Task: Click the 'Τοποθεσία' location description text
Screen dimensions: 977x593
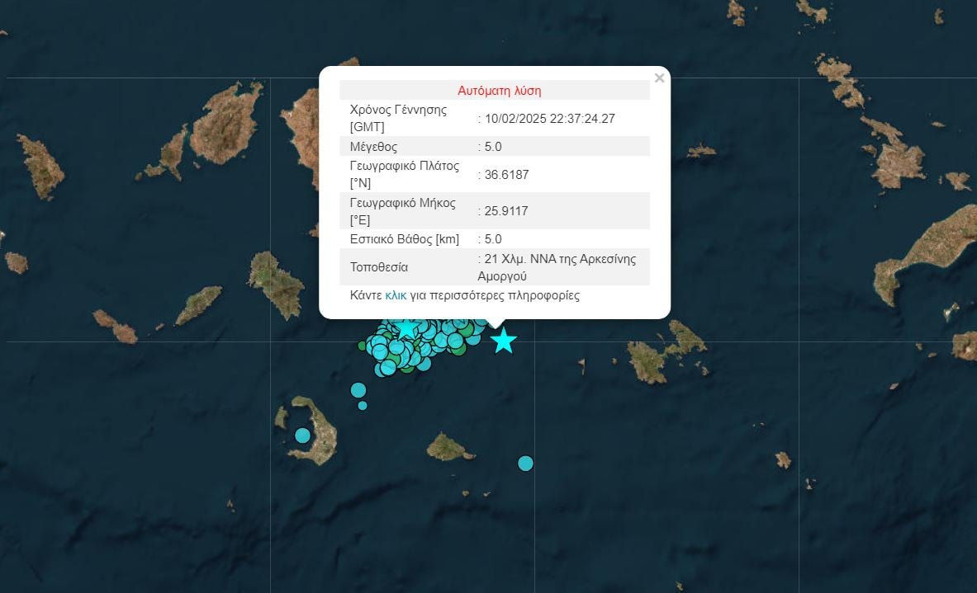Action: (559, 267)
